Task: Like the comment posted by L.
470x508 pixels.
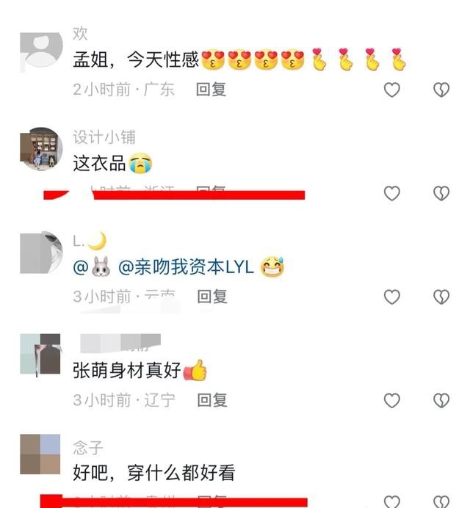Action: click(x=392, y=297)
